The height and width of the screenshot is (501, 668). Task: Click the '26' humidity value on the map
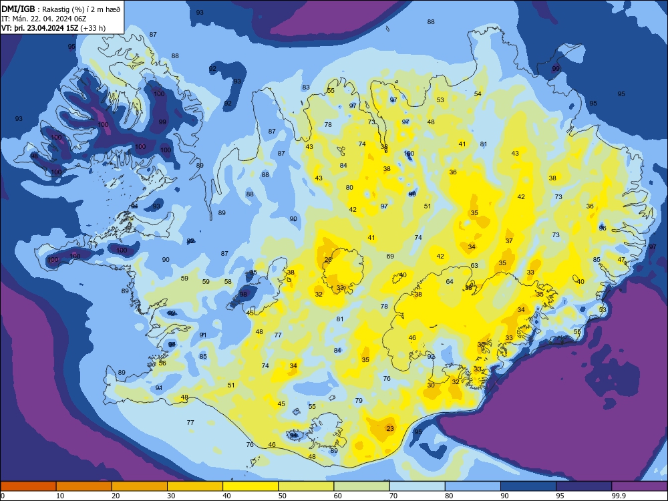pos(328,259)
